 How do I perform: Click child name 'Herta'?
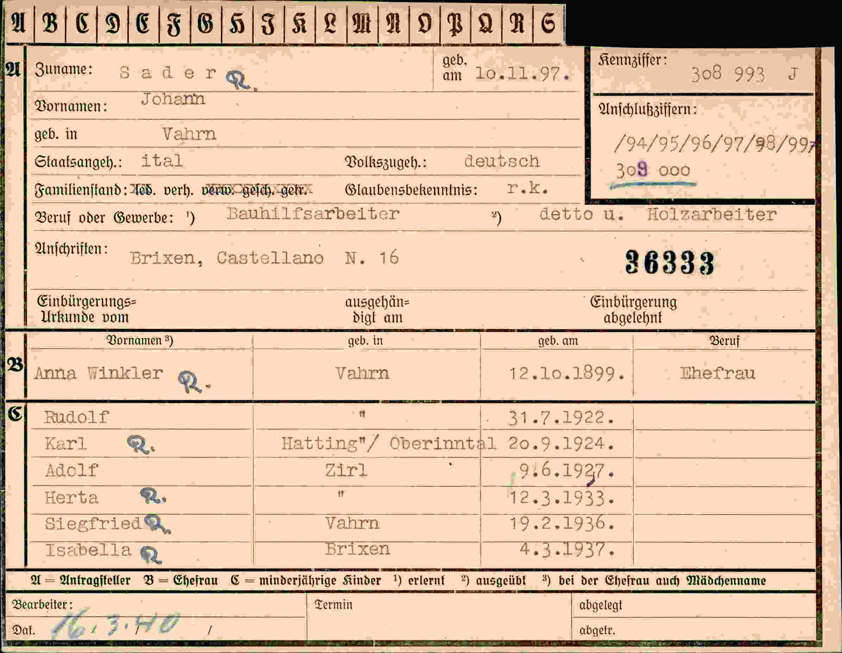pyautogui.click(x=71, y=498)
